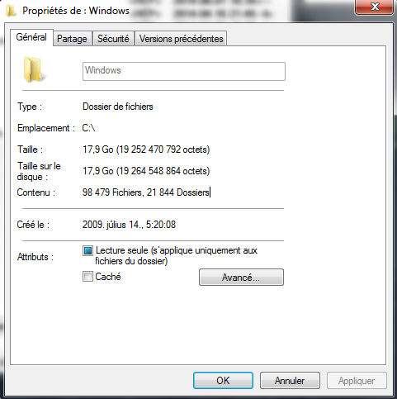Confirm the dialog with OK

(x=223, y=381)
